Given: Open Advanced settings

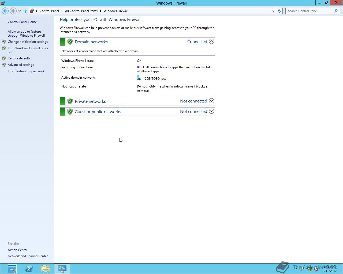Looking at the screenshot, I should point(21,65).
